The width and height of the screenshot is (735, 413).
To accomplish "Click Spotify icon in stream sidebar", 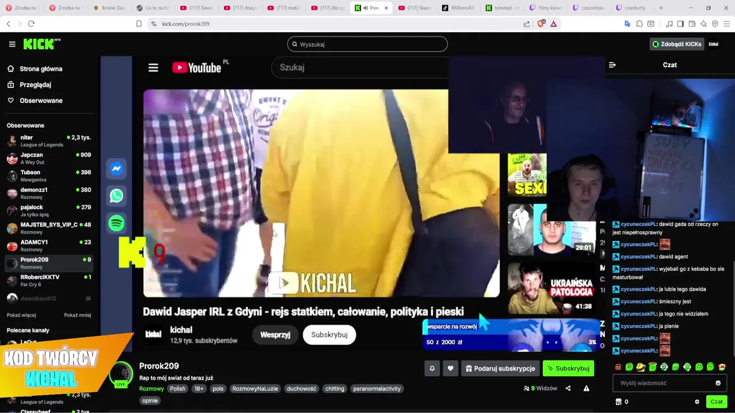I will [x=117, y=223].
